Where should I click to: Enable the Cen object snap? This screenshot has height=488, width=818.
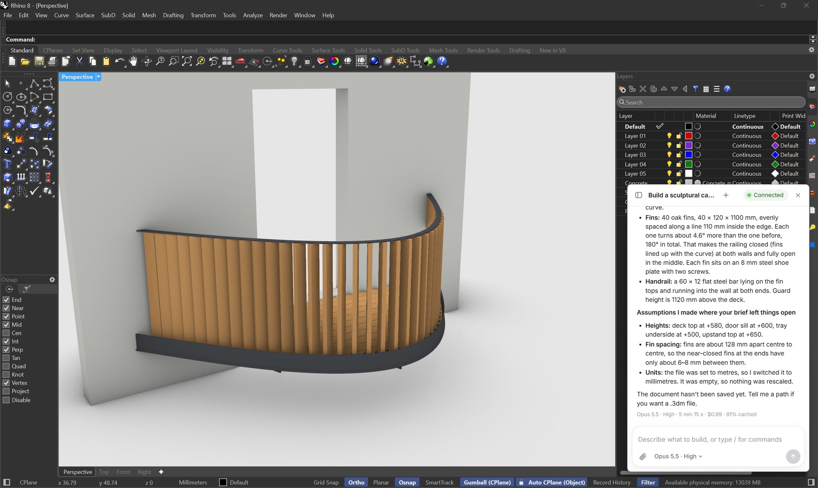(6, 333)
